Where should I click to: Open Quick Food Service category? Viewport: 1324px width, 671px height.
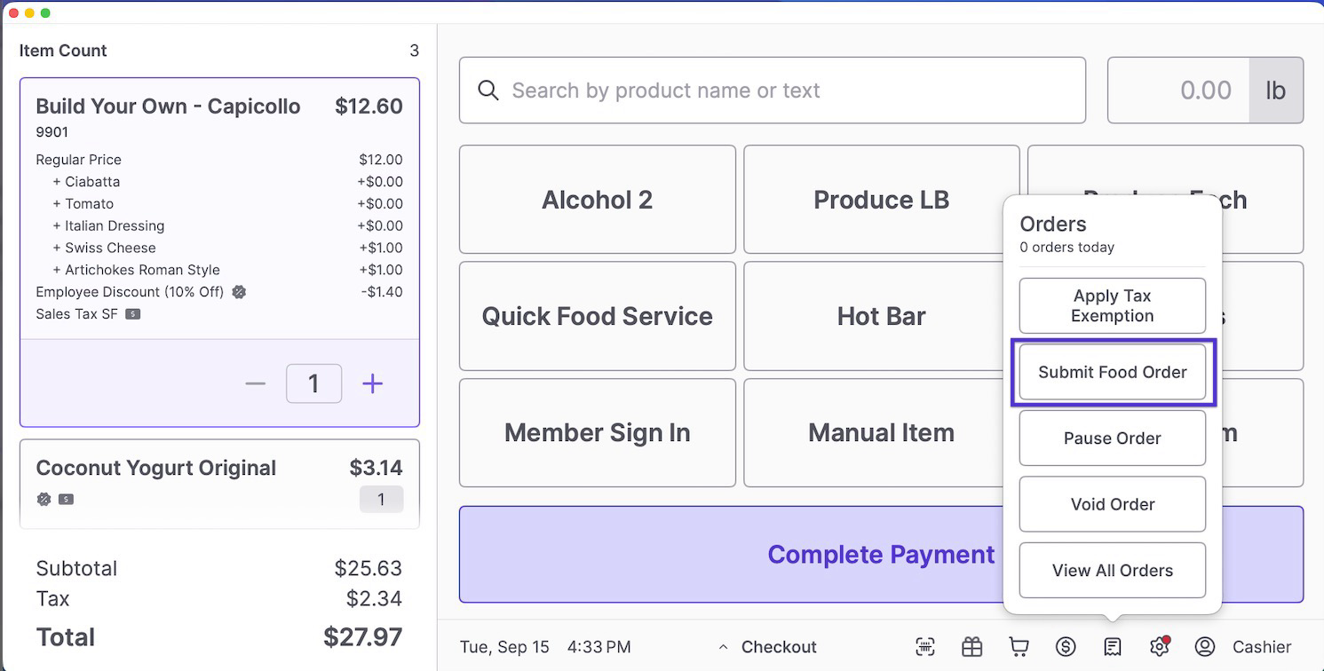[598, 316]
